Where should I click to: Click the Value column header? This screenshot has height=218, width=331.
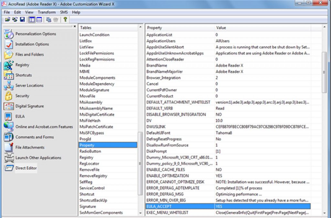[x=262, y=28]
